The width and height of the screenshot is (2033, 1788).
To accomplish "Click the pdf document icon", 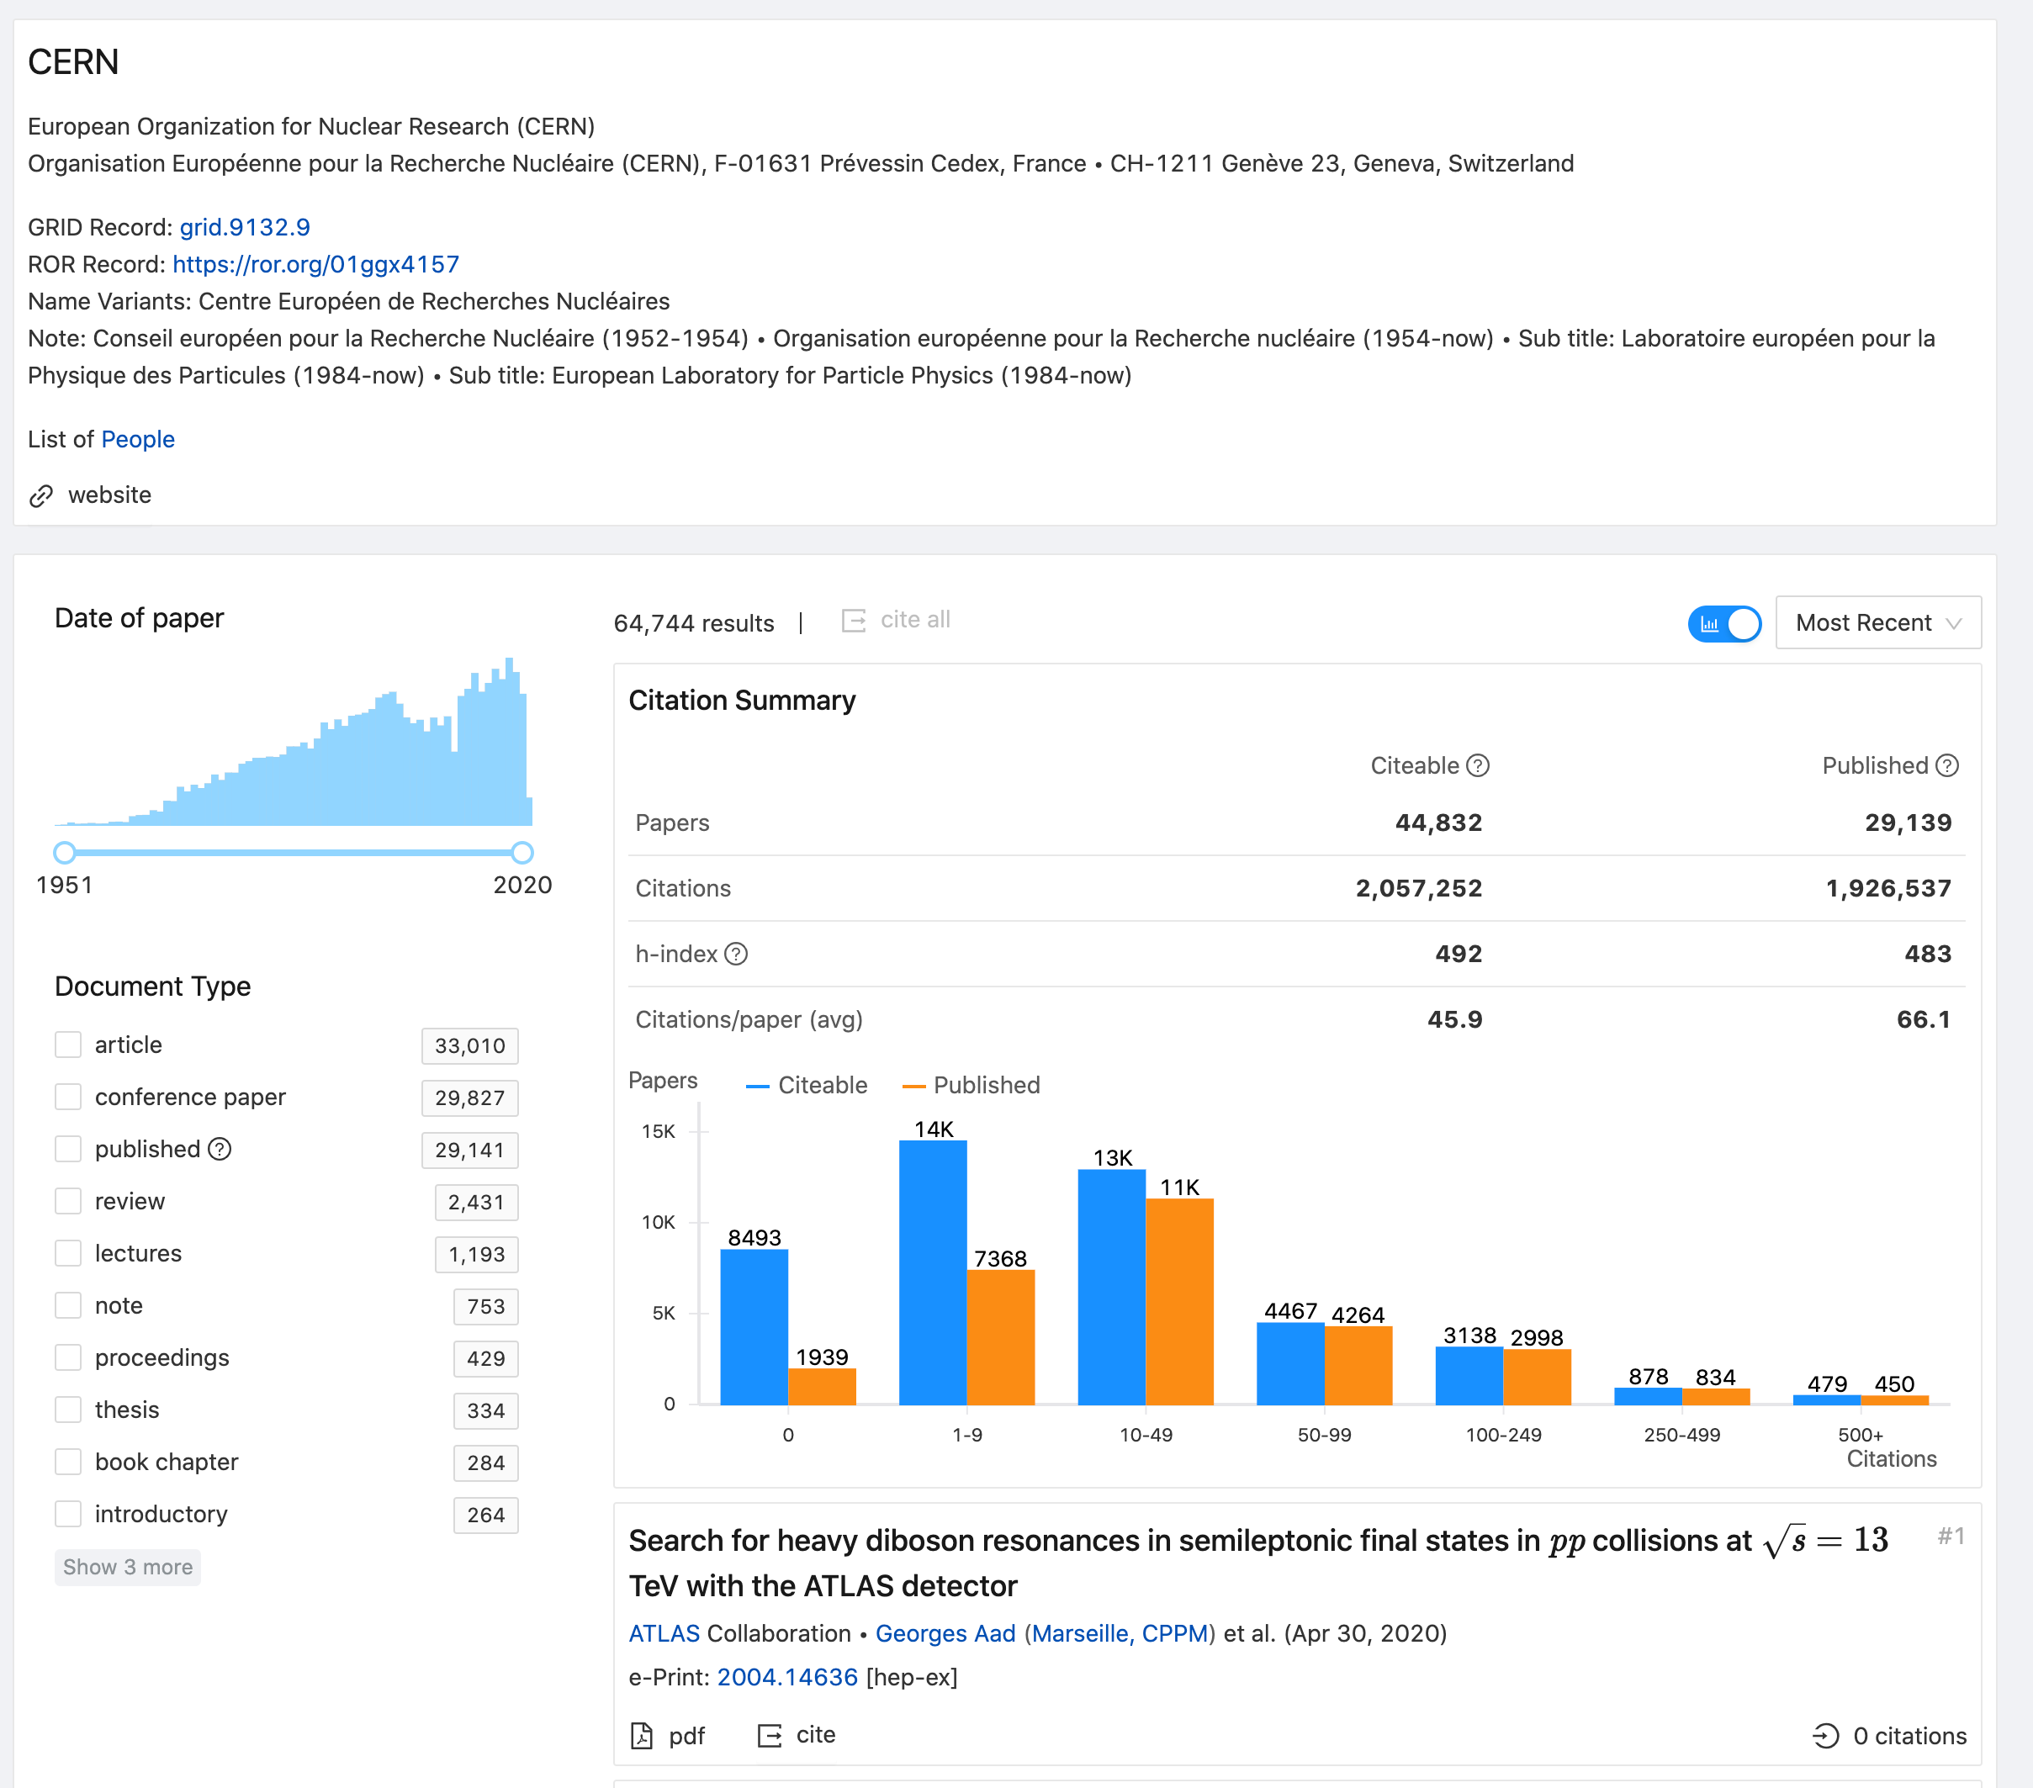I will click(643, 1735).
